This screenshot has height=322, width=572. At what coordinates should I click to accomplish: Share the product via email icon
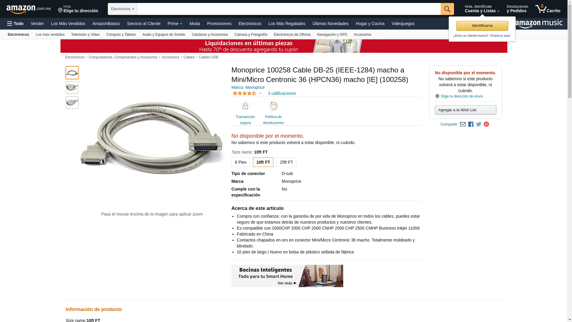pyautogui.click(x=463, y=124)
